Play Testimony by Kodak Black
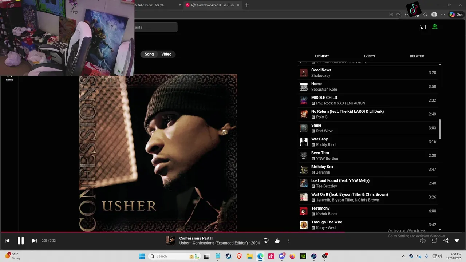The height and width of the screenshot is (262, 466). tap(368, 211)
